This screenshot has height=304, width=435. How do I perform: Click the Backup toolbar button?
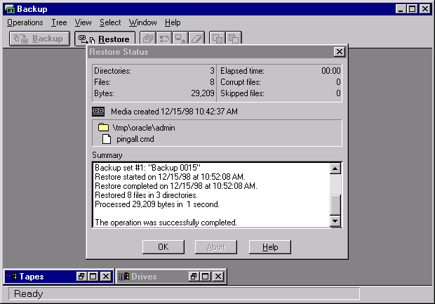(x=39, y=39)
